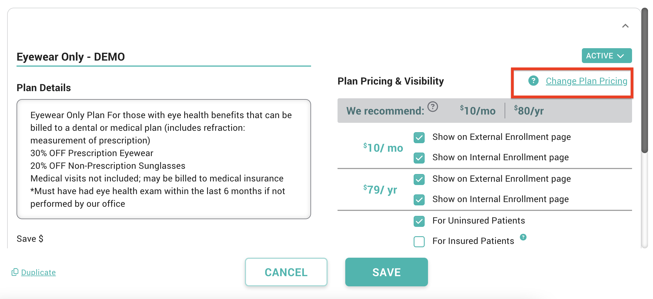The height and width of the screenshot is (299, 653).
Task: Uncheck yearly Show on Internal Enrollment page
Action: 419,200
